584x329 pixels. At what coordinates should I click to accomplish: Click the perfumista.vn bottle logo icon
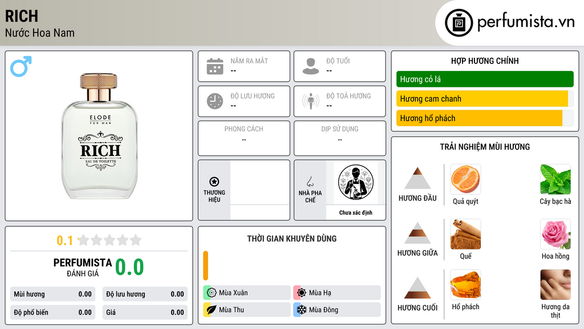click(x=459, y=23)
